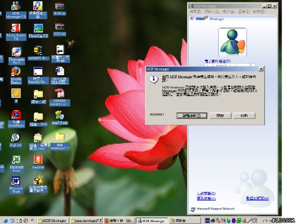Run msn7.5.exe installer icon
Image resolution: width=298 pixels, height=224 pixels.
60,118
